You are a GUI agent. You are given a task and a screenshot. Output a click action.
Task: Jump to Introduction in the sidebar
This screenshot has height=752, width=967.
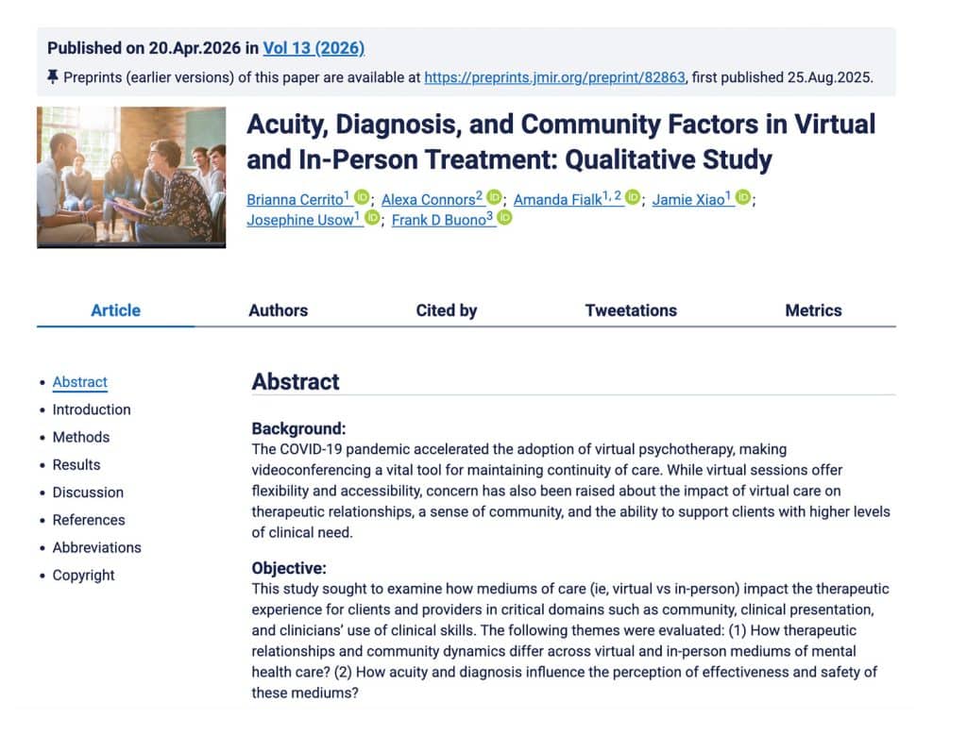[x=92, y=409]
